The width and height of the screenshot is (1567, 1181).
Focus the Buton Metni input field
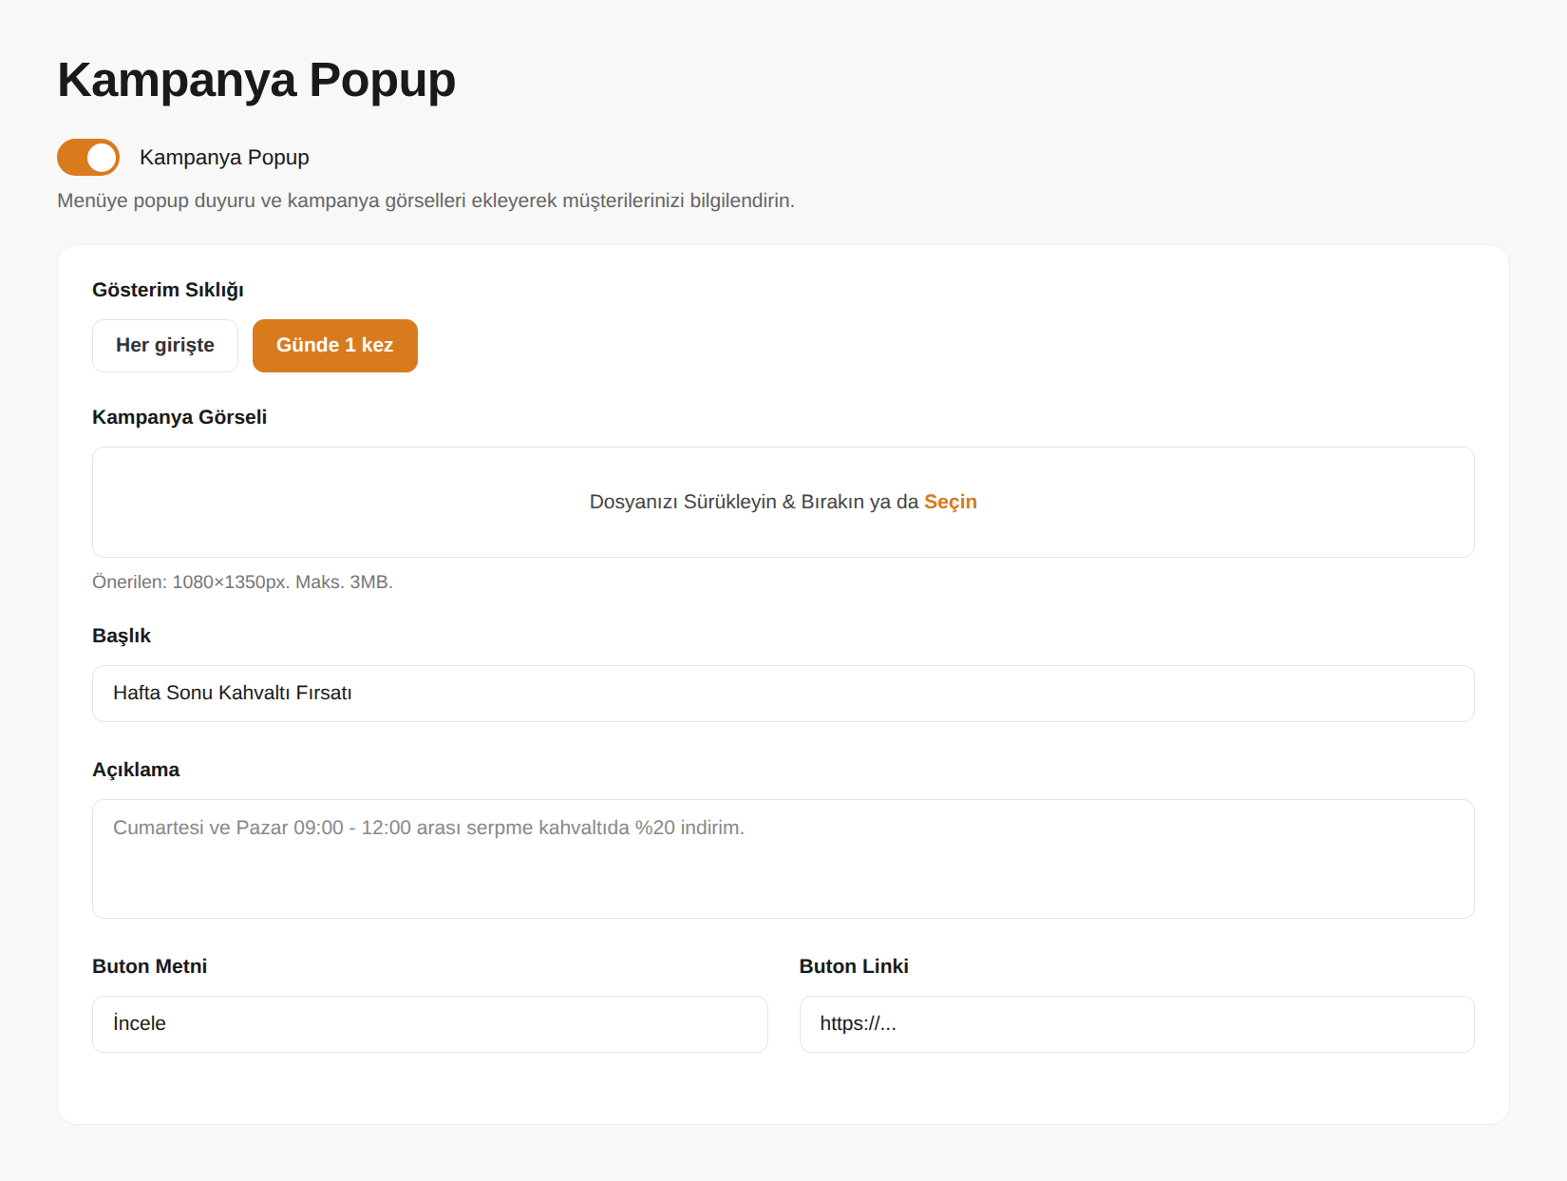430,1024
